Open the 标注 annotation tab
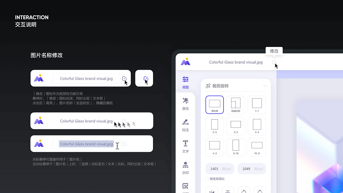343x193 pixels. [x=185, y=125]
